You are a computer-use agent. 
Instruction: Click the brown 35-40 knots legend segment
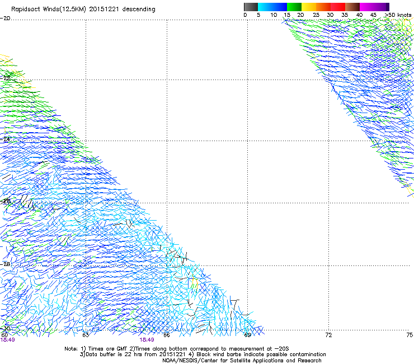pyautogui.click(x=352, y=7)
